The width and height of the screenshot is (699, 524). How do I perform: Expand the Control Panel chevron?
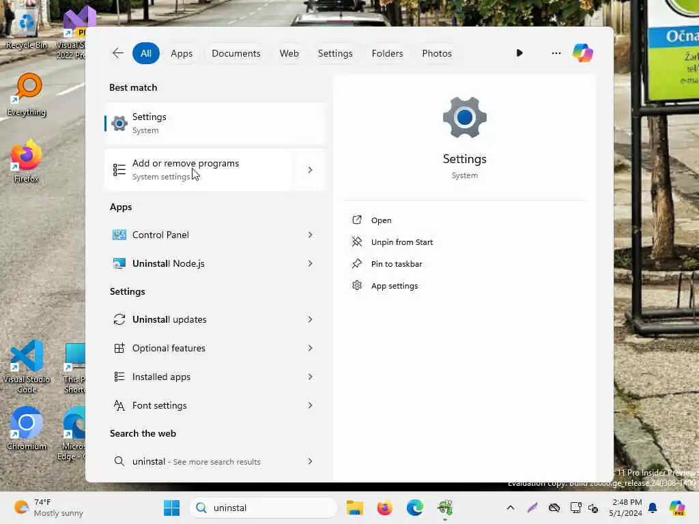point(310,235)
